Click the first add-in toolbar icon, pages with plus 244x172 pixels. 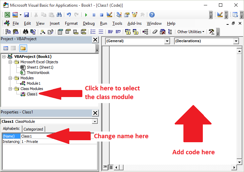[x=8, y=32]
